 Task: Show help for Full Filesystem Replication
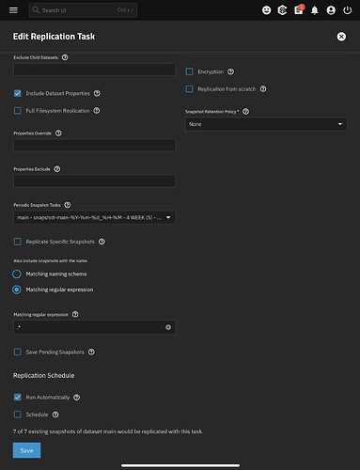click(x=97, y=111)
